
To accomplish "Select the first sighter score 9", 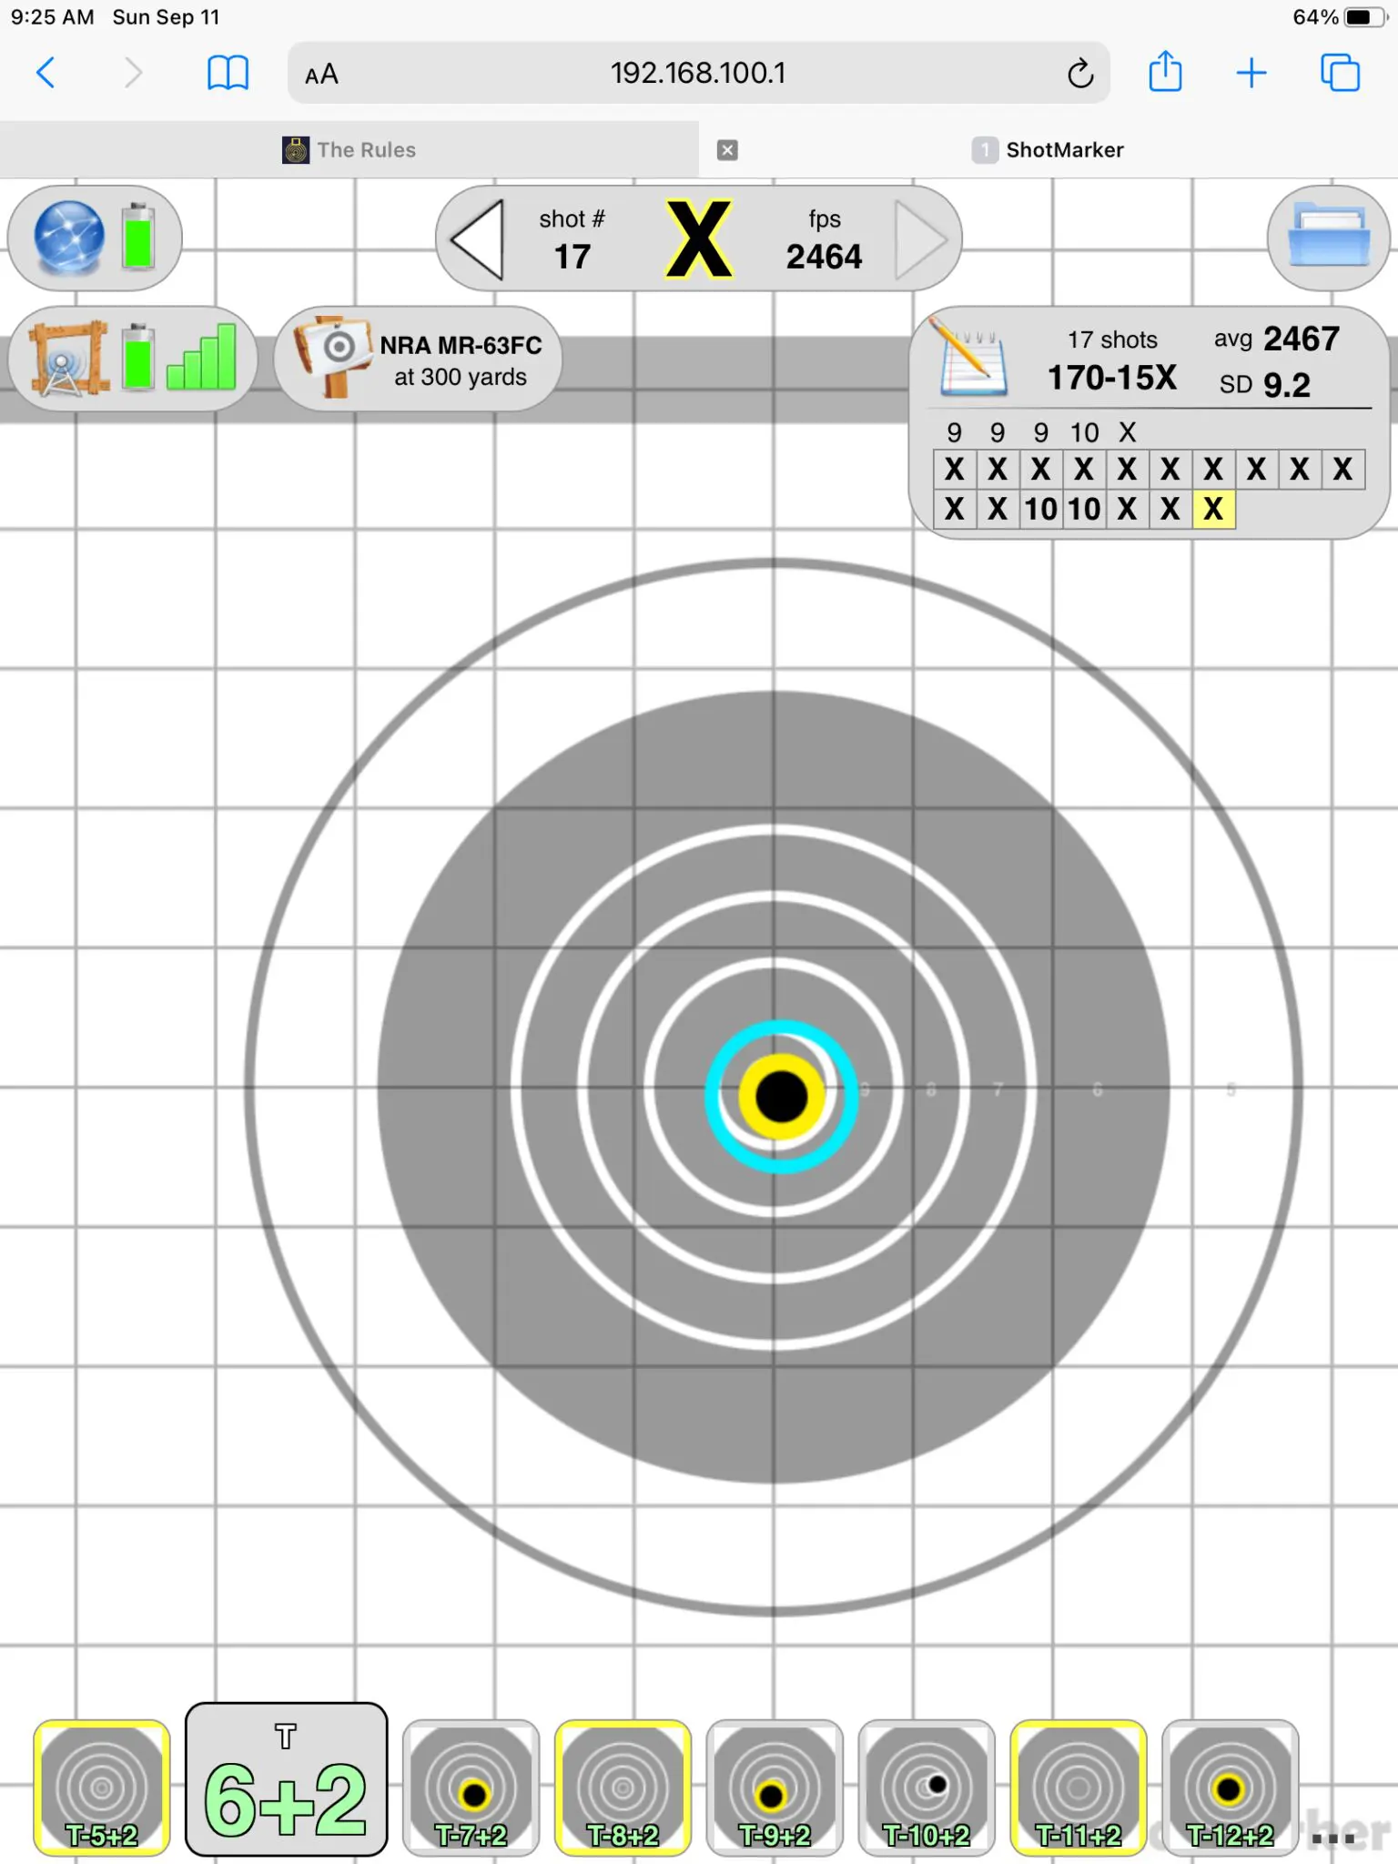I will (954, 432).
